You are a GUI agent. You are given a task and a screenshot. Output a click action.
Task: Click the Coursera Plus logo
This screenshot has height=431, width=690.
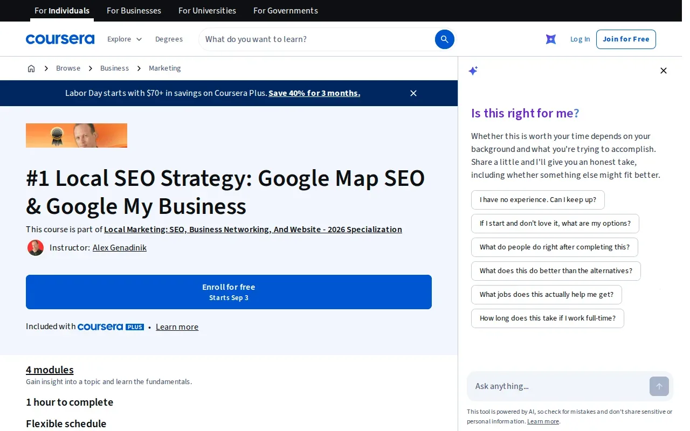point(111,327)
